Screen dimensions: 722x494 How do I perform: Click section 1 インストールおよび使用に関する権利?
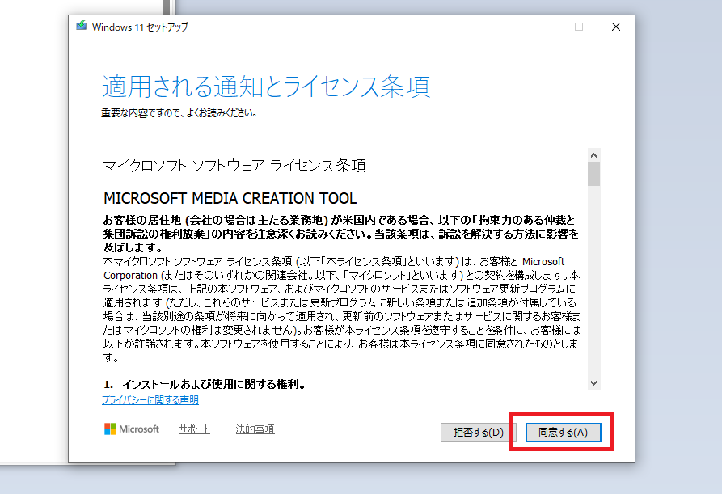(x=204, y=383)
